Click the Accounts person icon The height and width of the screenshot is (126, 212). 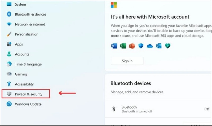(x=9, y=54)
